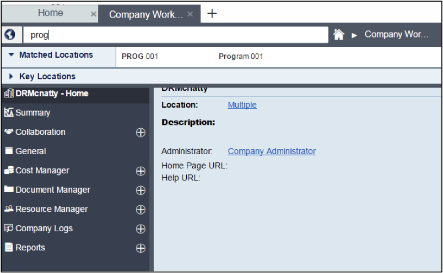Screen dimensions: 443x273
Task: Click the Resource Manager people icon
Action: click(x=8, y=209)
